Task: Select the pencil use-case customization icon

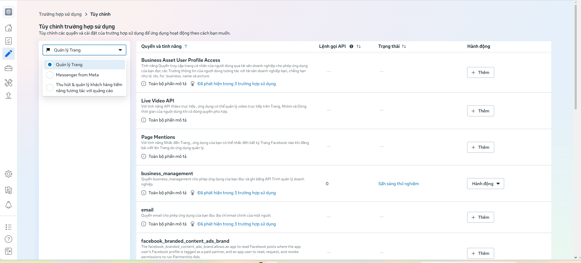Action: point(9,54)
